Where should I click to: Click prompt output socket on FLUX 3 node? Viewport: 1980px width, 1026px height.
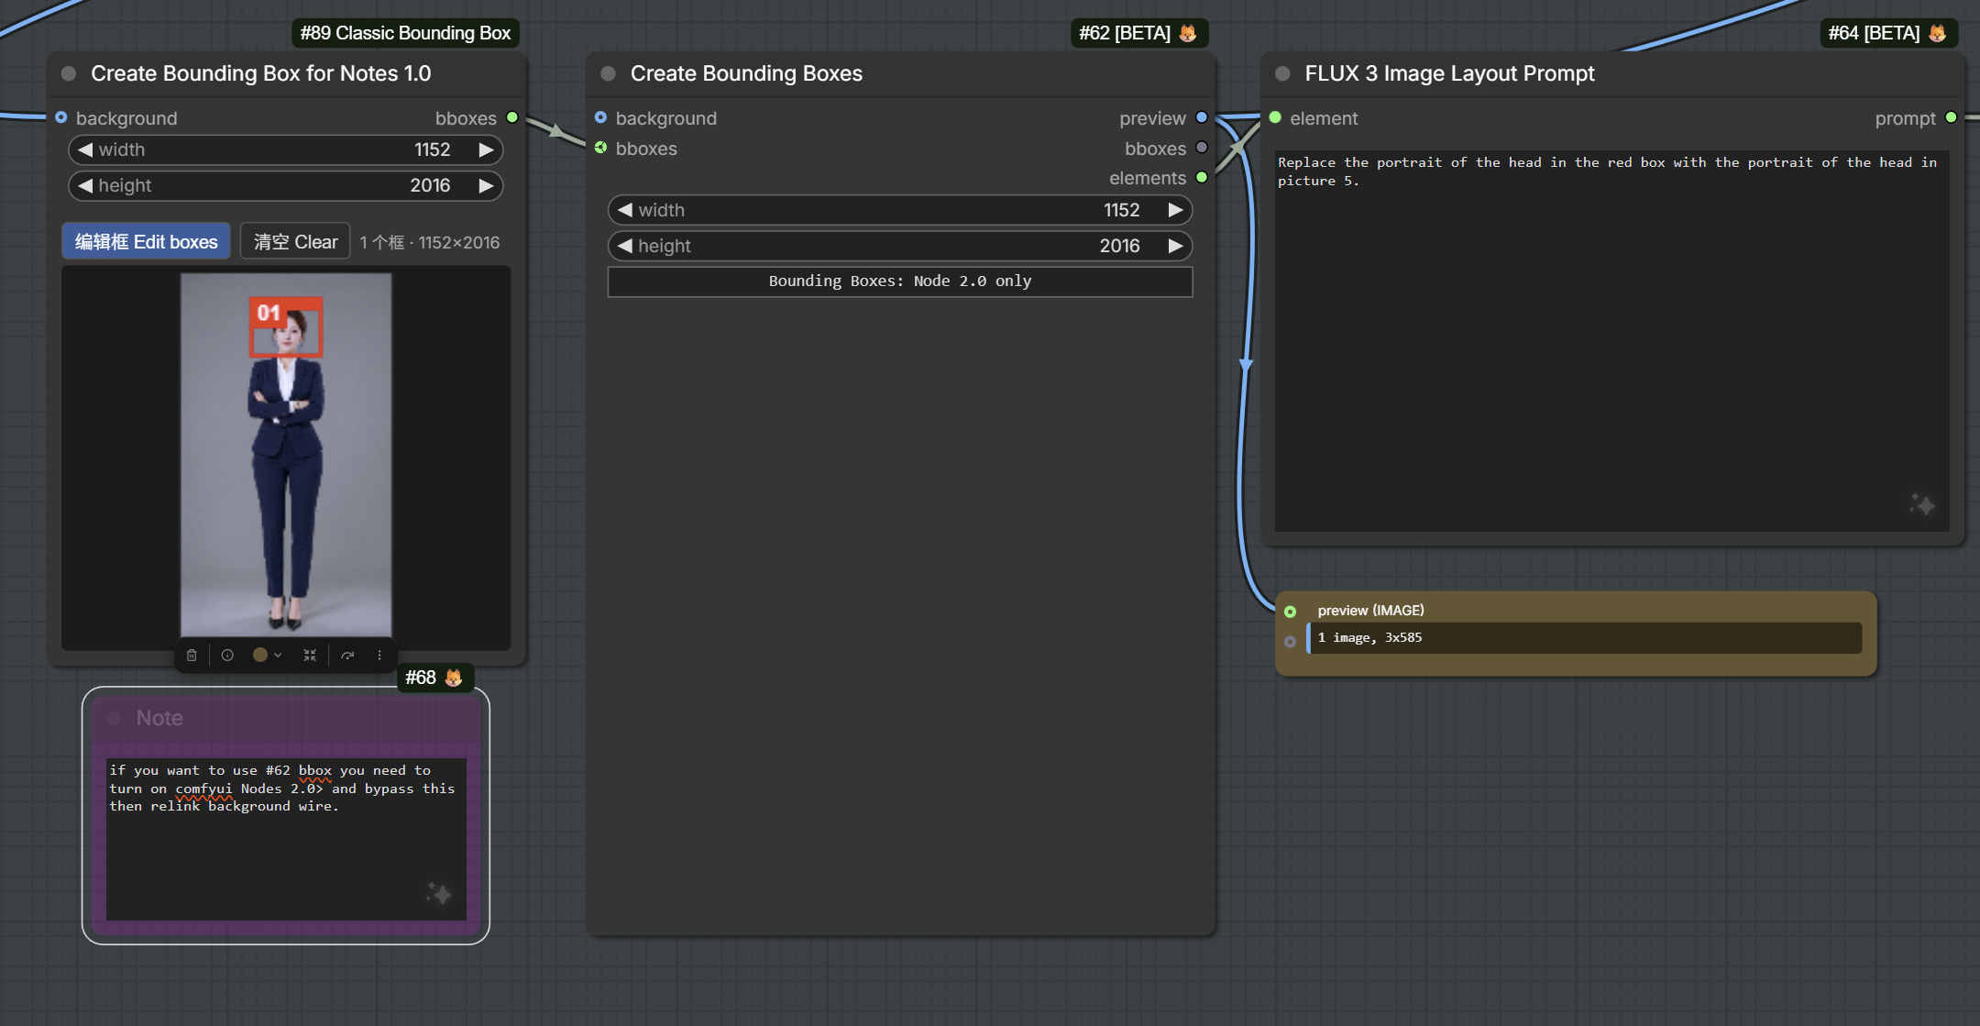(1952, 117)
